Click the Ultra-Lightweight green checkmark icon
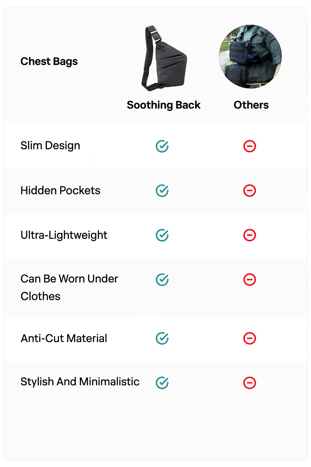The width and height of the screenshot is (311, 467). [x=162, y=235]
